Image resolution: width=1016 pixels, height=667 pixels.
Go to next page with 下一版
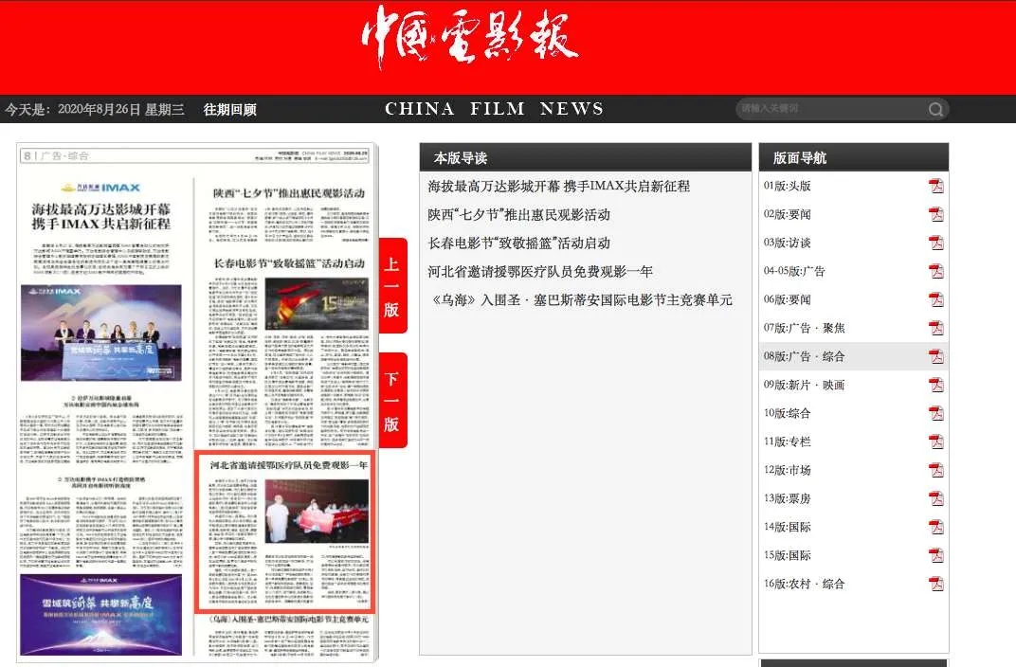(x=392, y=401)
